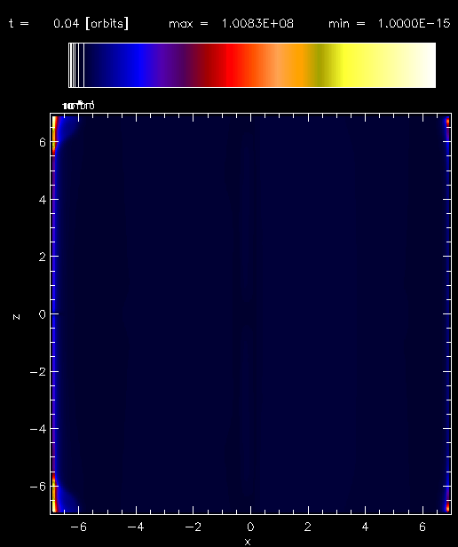Click the red spot at bottom-right corner of plot
This screenshot has height=547, width=458.
point(448,506)
